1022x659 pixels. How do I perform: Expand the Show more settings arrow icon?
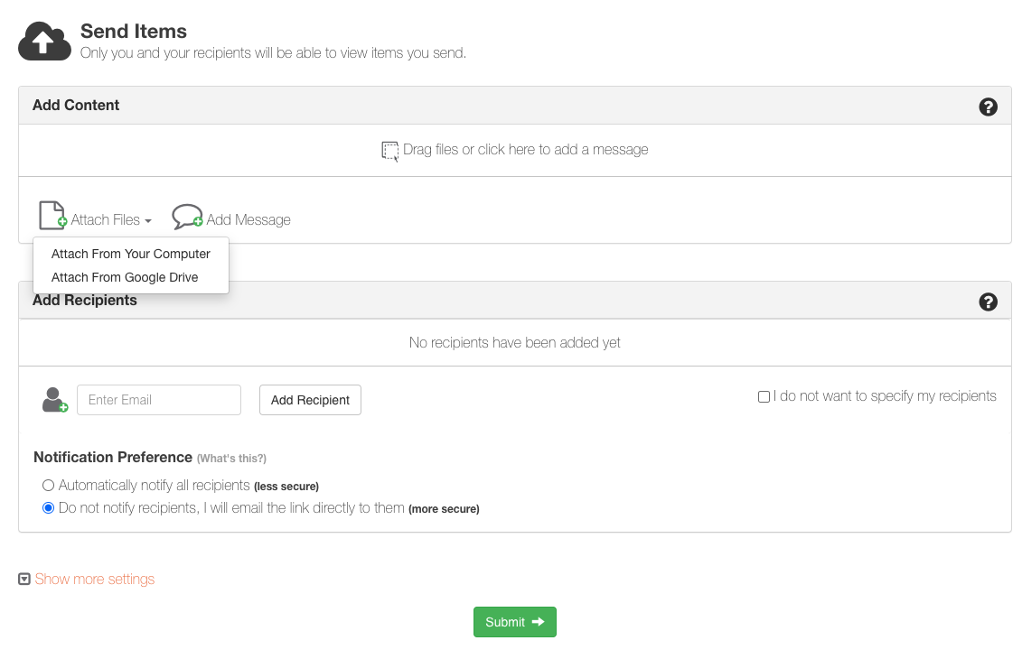(25, 580)
